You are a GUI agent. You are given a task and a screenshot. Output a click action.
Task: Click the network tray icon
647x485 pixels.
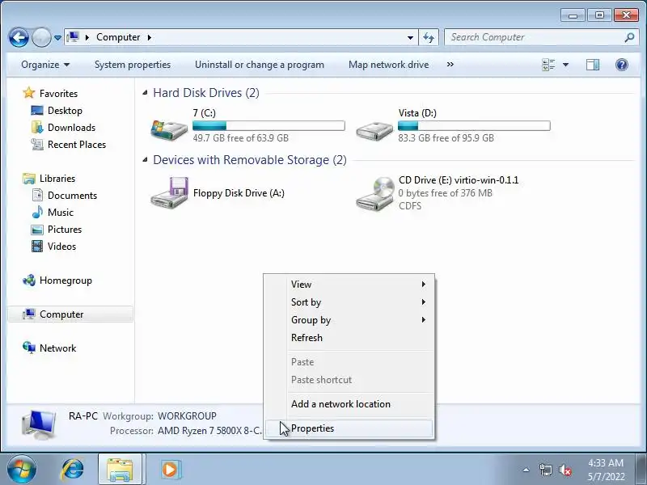(545, 470)
